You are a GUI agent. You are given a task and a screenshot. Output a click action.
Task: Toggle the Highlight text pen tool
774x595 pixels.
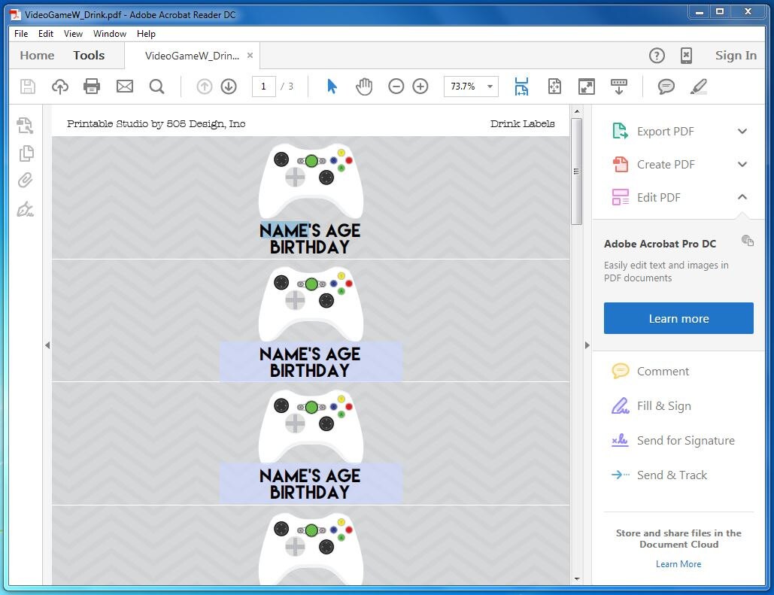point(698,87)
